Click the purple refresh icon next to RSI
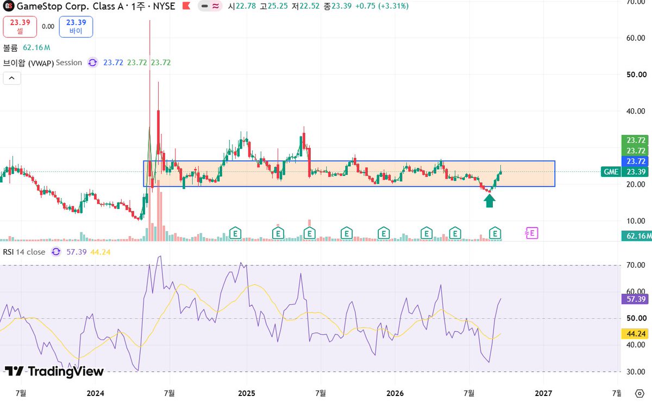 click(55, 252)
